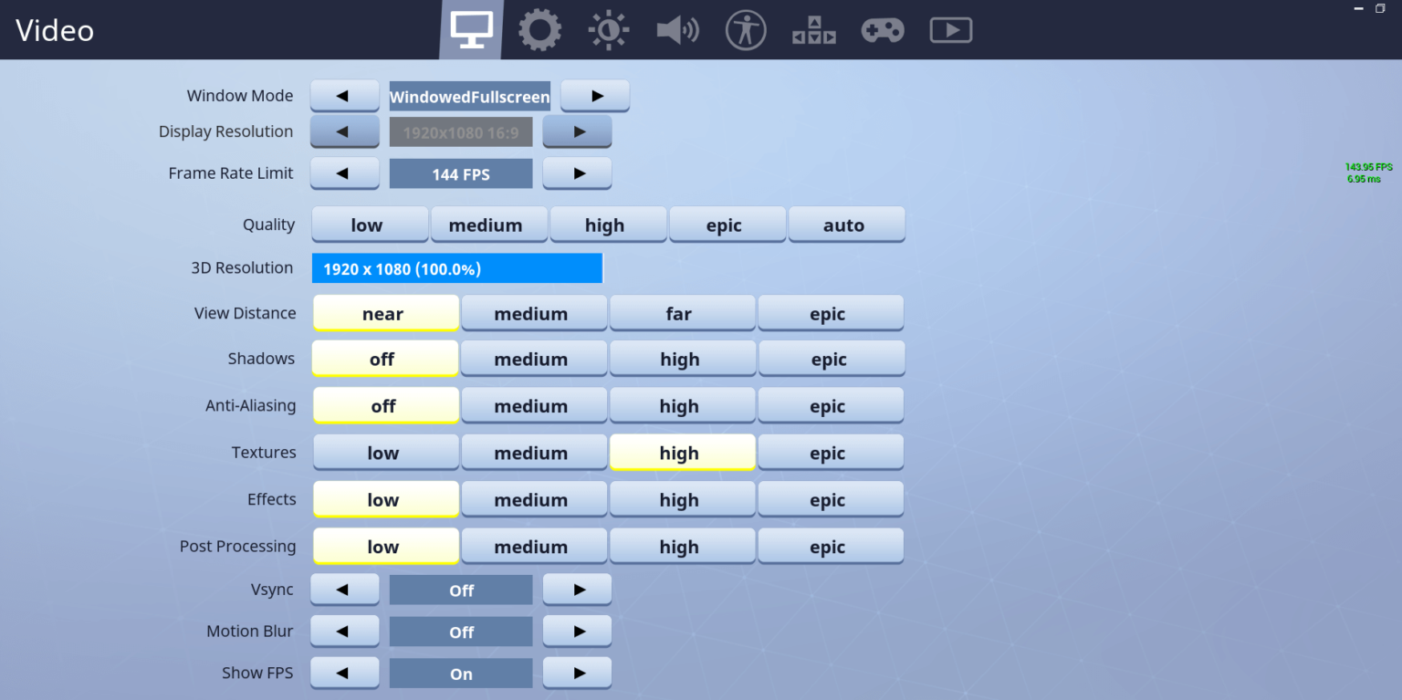Viewport: 1402px width, 700px height.
Task: Click left arrow for Motion Blur
Action: (344, 632)
